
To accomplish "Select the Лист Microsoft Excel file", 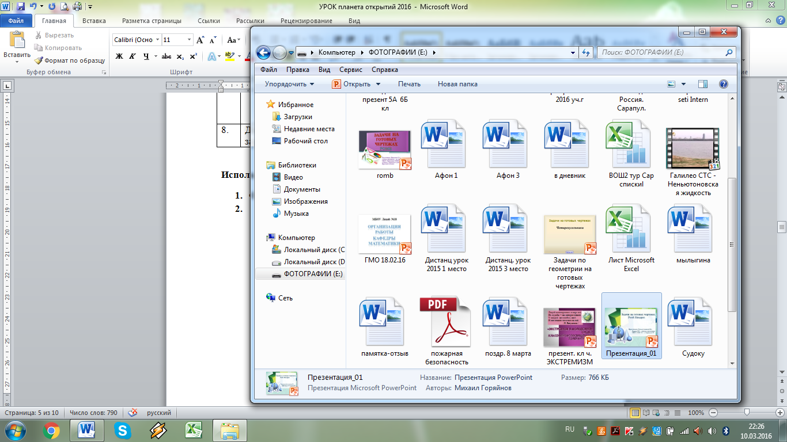I will pyautogui.click(x=631, y=239).
